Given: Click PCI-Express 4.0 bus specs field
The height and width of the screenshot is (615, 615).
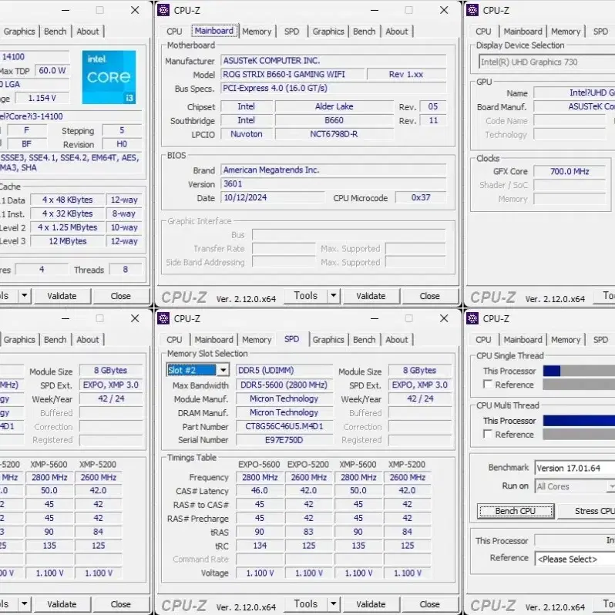Looking at the screenshot, I should click(x=334, y=88).
